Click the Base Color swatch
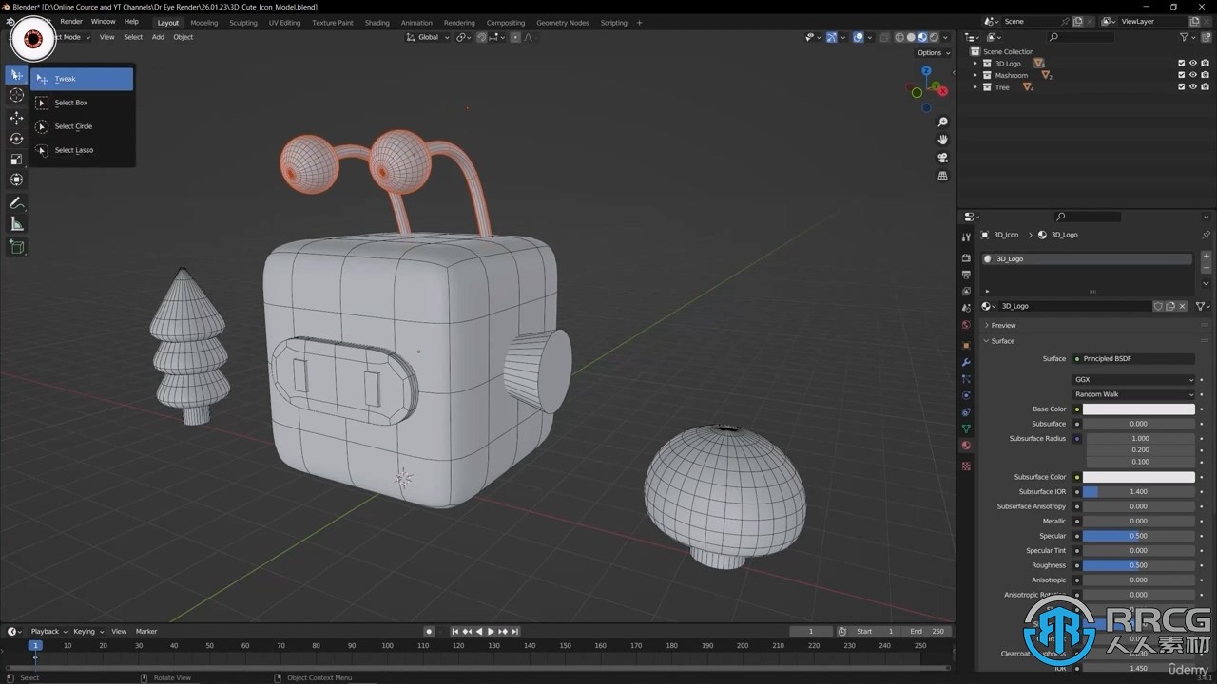This screenshot has width=1217, height=684. tap(1138, 409)
